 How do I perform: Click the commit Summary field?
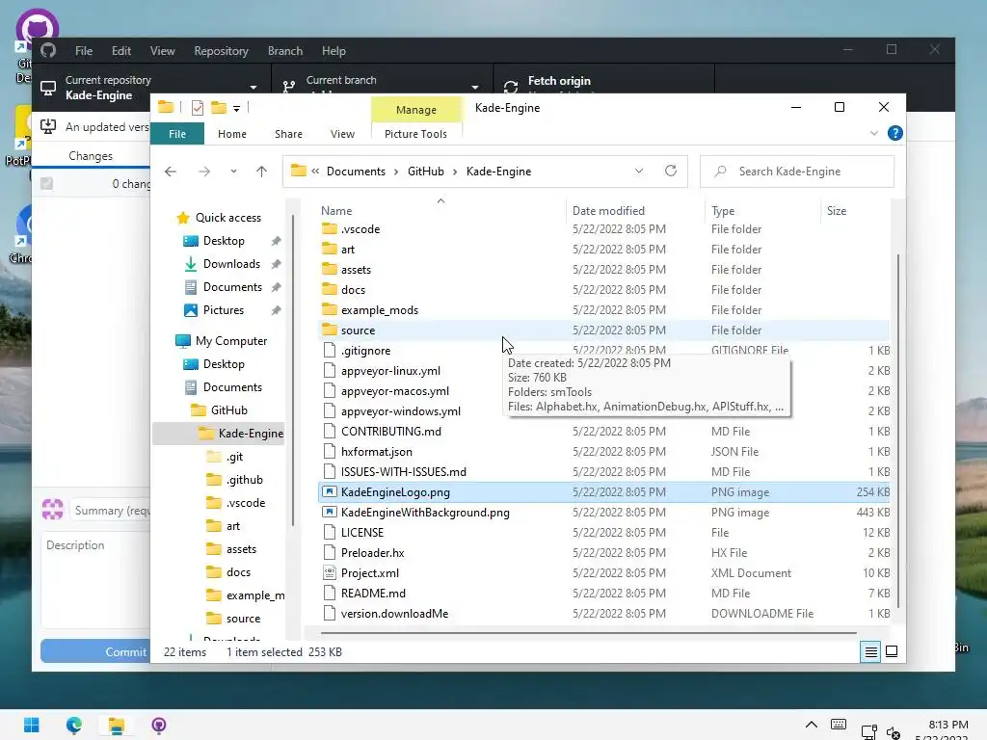111,511
